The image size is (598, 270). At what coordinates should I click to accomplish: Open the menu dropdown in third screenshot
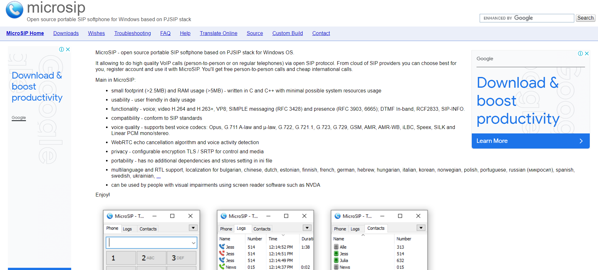[x=421, y=228]
